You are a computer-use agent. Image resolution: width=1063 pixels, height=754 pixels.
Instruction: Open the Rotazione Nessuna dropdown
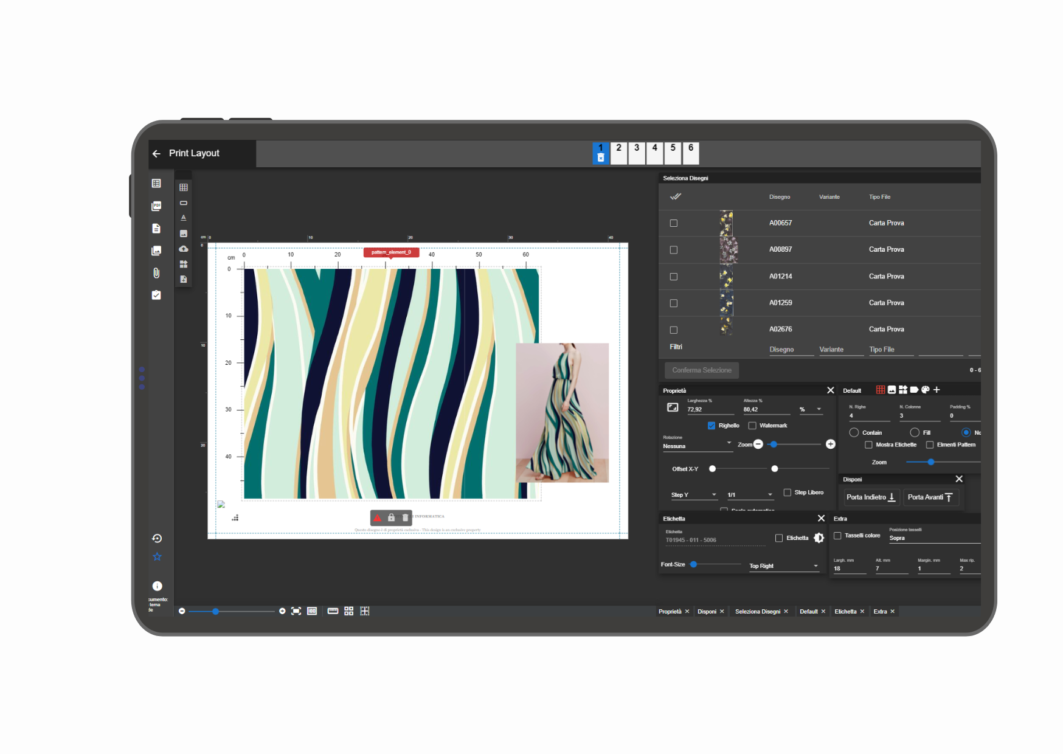pyautogui.click(x=698, y=446)
